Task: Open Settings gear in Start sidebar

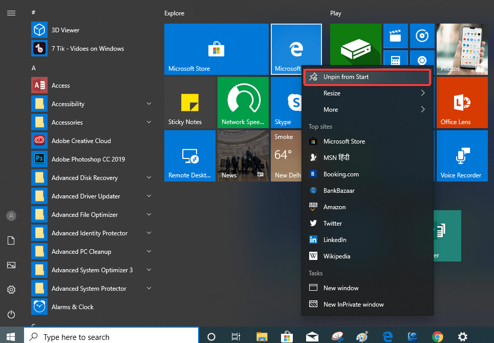Action: 11,290
